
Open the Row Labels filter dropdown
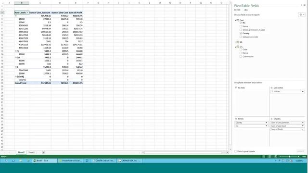click(27, 12)
